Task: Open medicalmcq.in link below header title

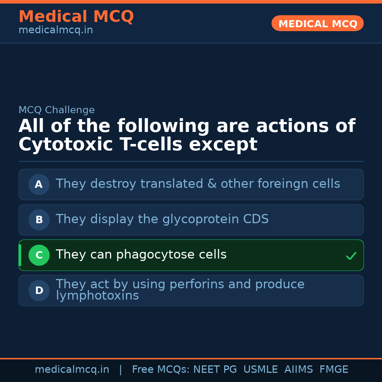Action: (x=56, y=30)
